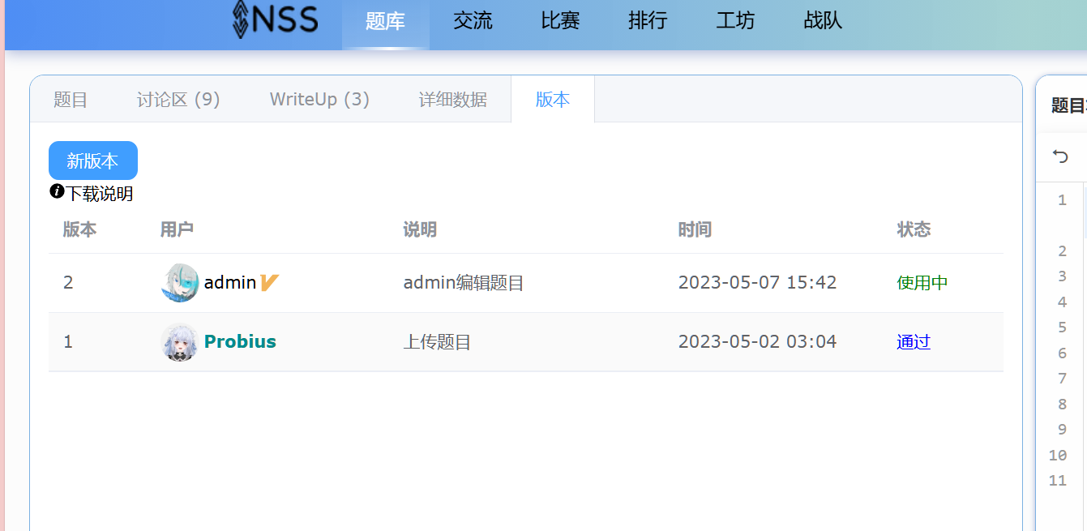Click Probius's avatar image
1087x531 pixels.
pyautogui.click(x=180, y=342)
